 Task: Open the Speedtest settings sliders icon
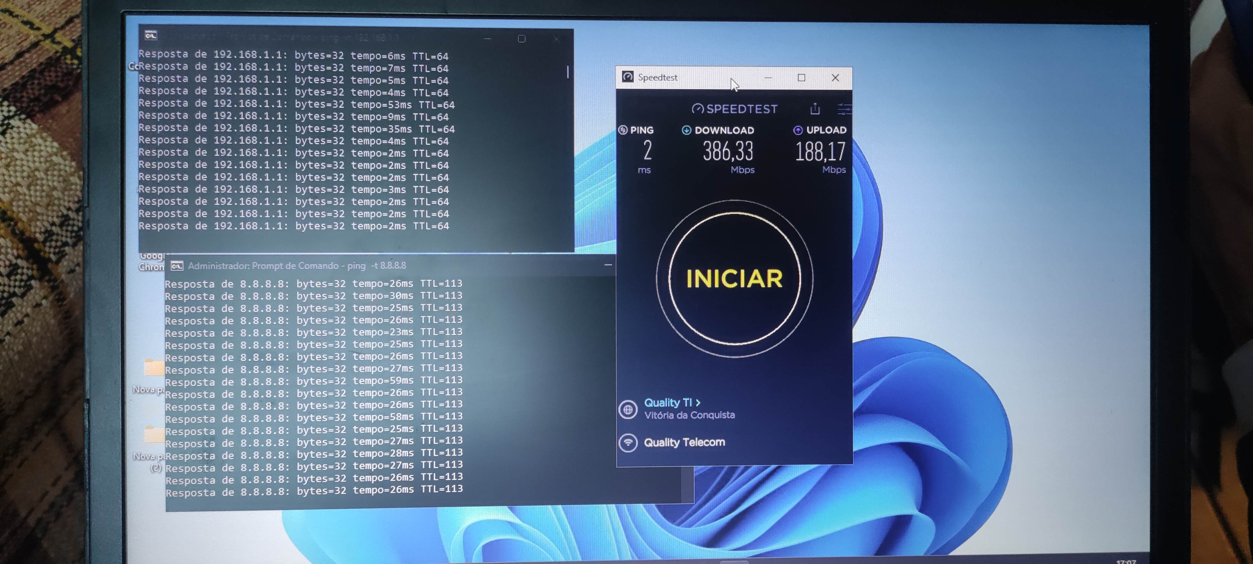pyautogui.click(x=844, y=109)
